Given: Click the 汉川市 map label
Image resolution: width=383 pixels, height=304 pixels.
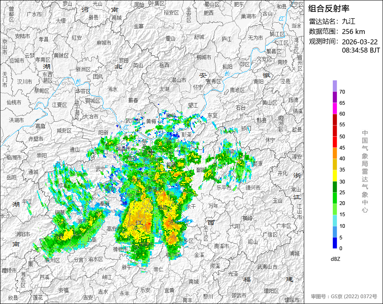Looking at the screenshot, I should click(24, 82).
